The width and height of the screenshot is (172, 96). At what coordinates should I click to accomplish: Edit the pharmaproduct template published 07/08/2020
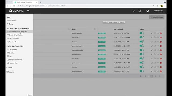click(x=152, y=71)
